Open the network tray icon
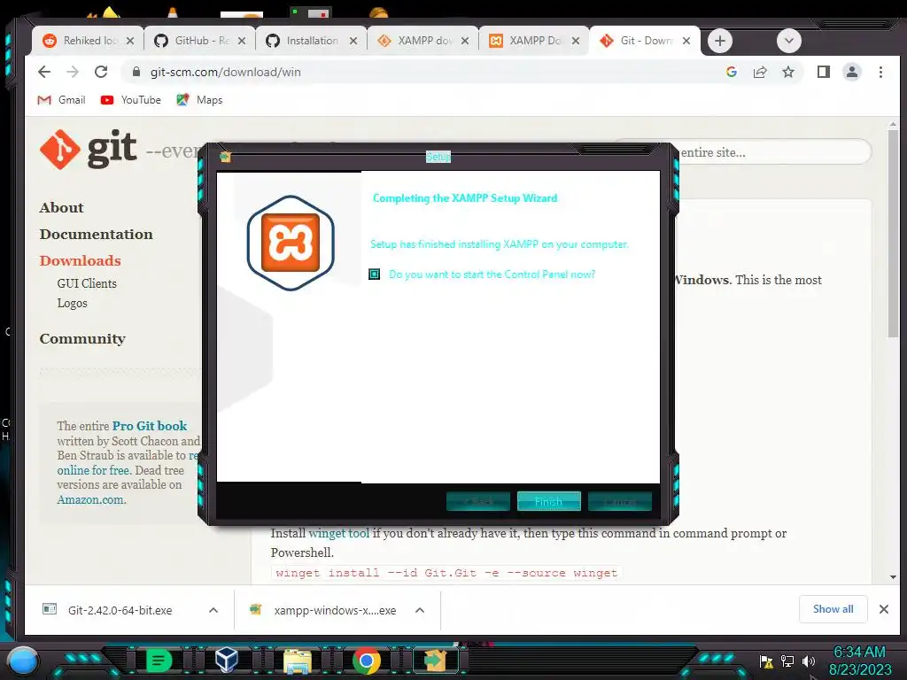This screenshot has height=680, width=907. pyautogui.click(x=787, y=661)
